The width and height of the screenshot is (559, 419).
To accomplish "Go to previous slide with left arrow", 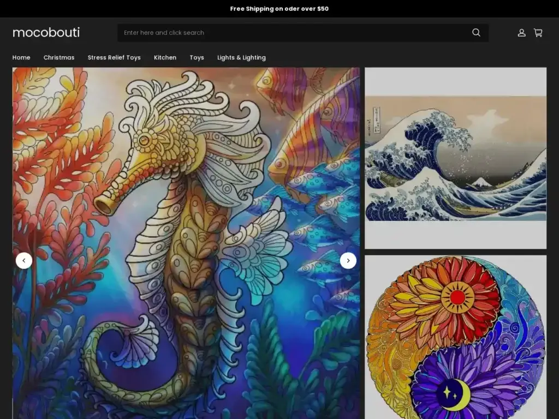I will [x=24, y=261].
